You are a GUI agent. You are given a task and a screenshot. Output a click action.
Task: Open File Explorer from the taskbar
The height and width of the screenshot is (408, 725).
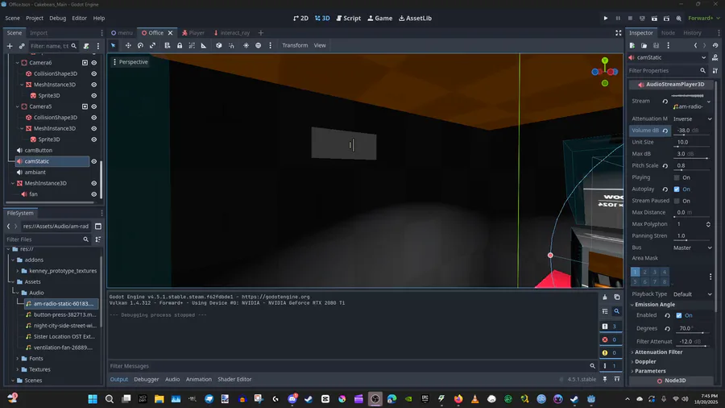point(159,399)
